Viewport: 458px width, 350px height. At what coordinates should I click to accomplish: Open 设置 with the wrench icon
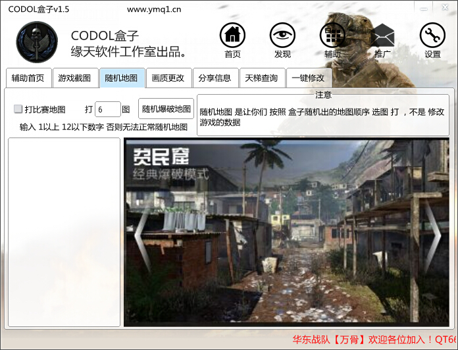(x=432, y=36)
